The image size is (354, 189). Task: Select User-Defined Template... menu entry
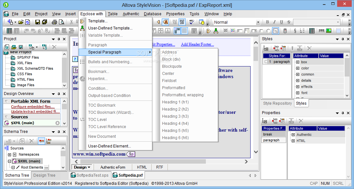[110, 28]
